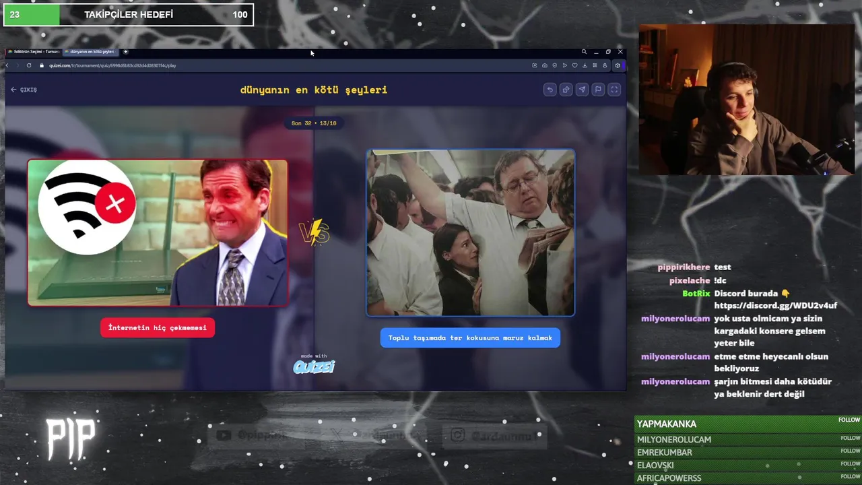
Task: Reload the quizei page
Action: 29,65
